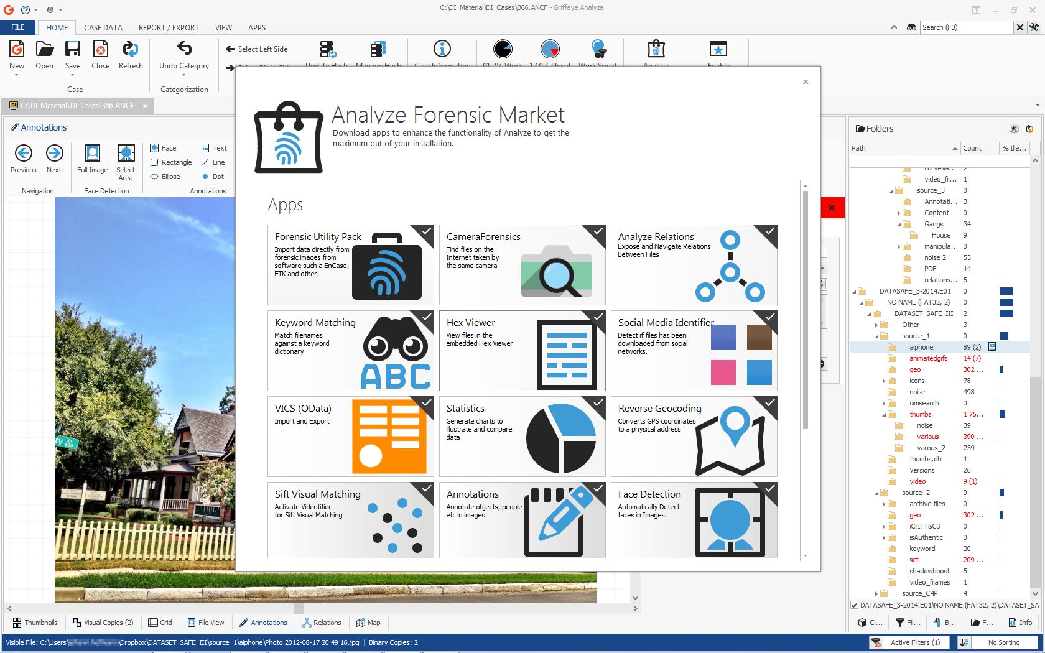Open the Map view at the bottom
Screen dimensions: 1045x653
pos(368,622)
